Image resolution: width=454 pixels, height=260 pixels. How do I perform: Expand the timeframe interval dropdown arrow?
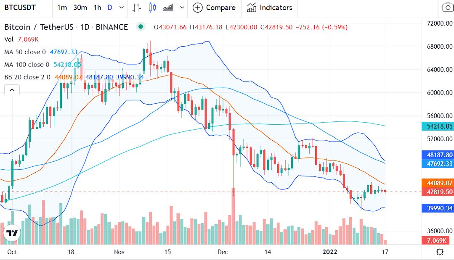point(122,8)
